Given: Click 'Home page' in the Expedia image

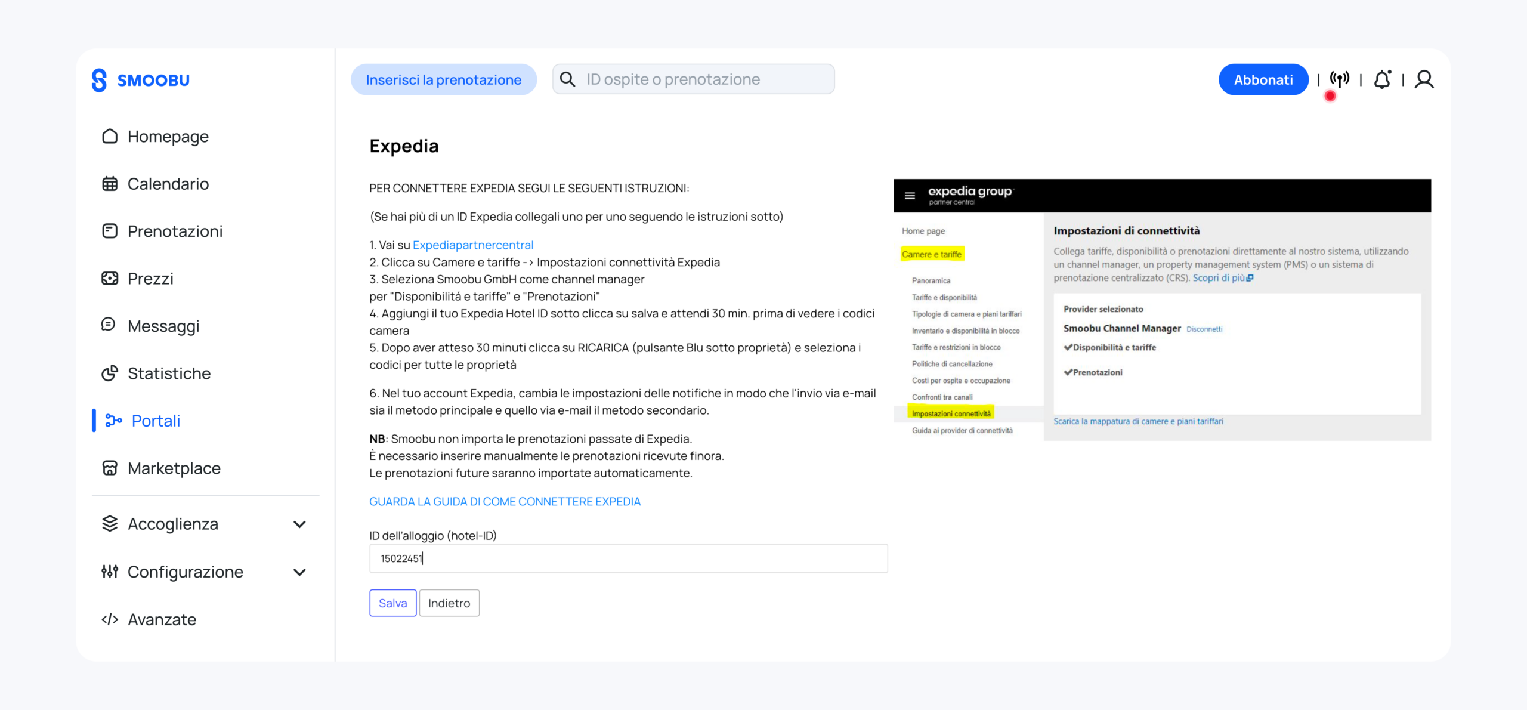Looking at the screenshot, I should pos(923,231).
